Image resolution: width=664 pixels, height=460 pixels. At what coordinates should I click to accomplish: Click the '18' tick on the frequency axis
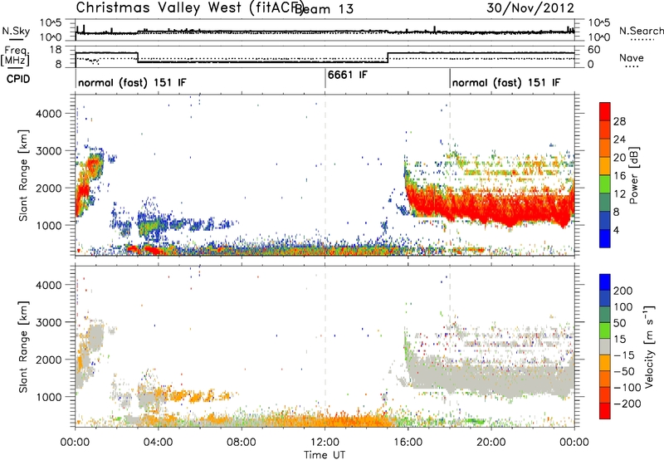(56, 50)
